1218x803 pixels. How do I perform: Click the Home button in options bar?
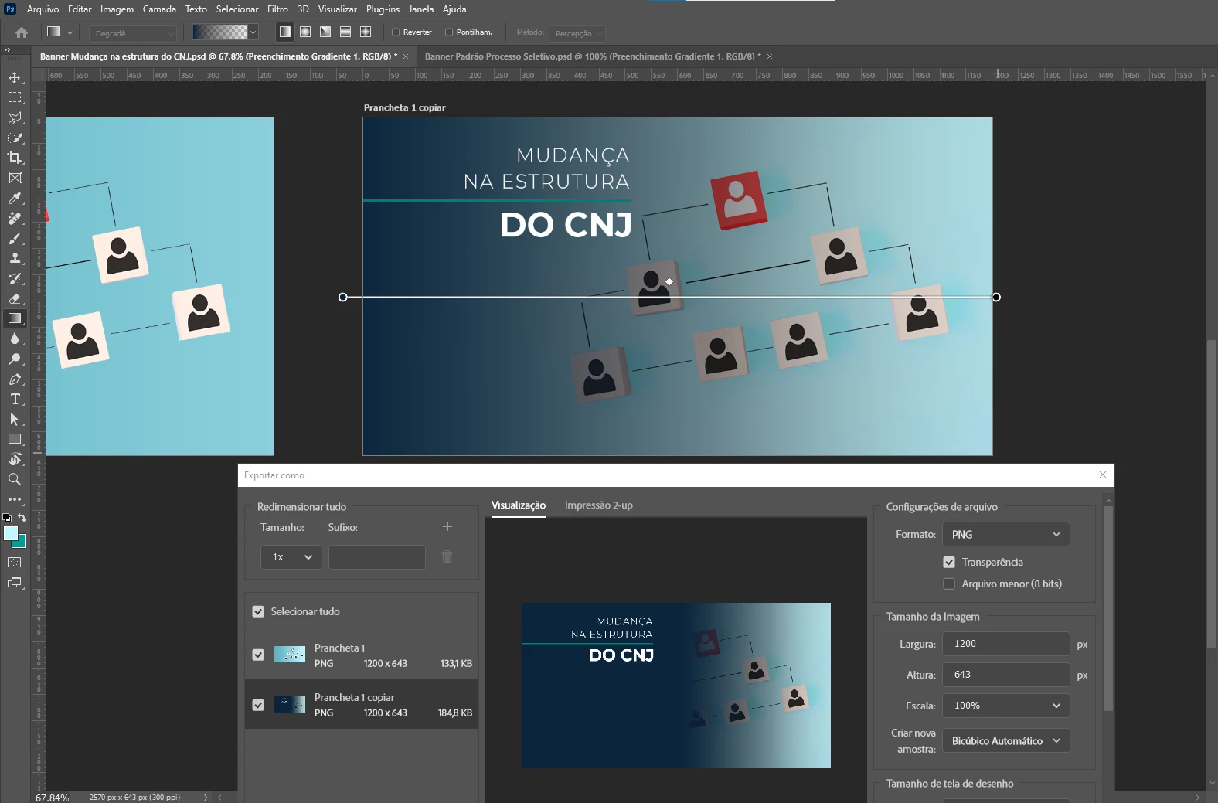point(22,32)
